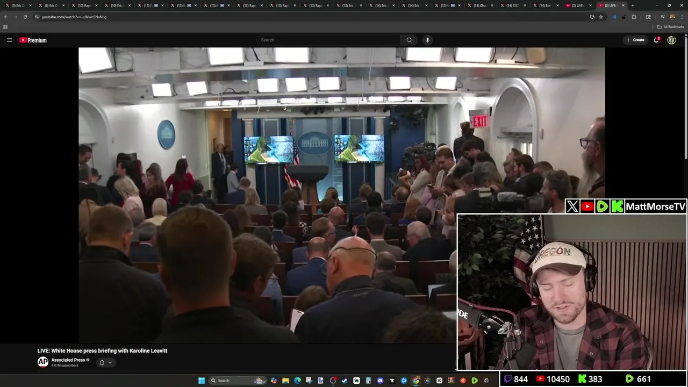The height and width of the screenshot is (387, 688).
Task: Open YouTube notifications bell with badge 2
Action: (656, 40)
